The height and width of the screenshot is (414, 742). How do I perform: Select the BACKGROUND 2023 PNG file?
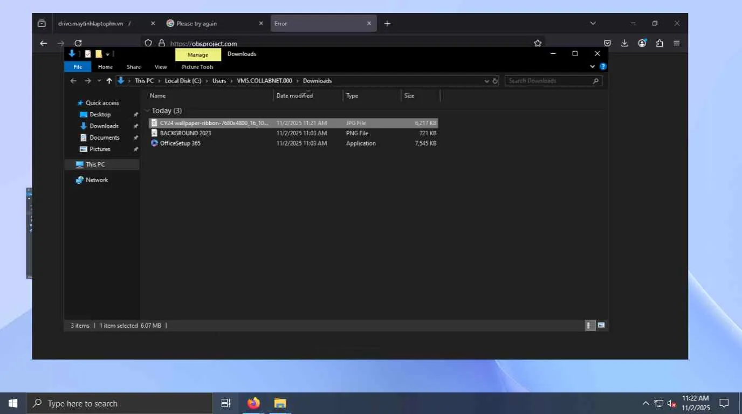pyautogui.click(x=293, y=133)
